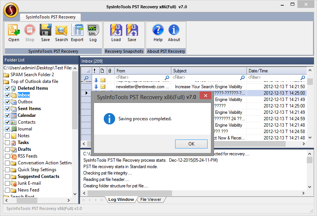317x216 pixels.
Task: Select the News Feed folder
Action: [x=29, y=190]
